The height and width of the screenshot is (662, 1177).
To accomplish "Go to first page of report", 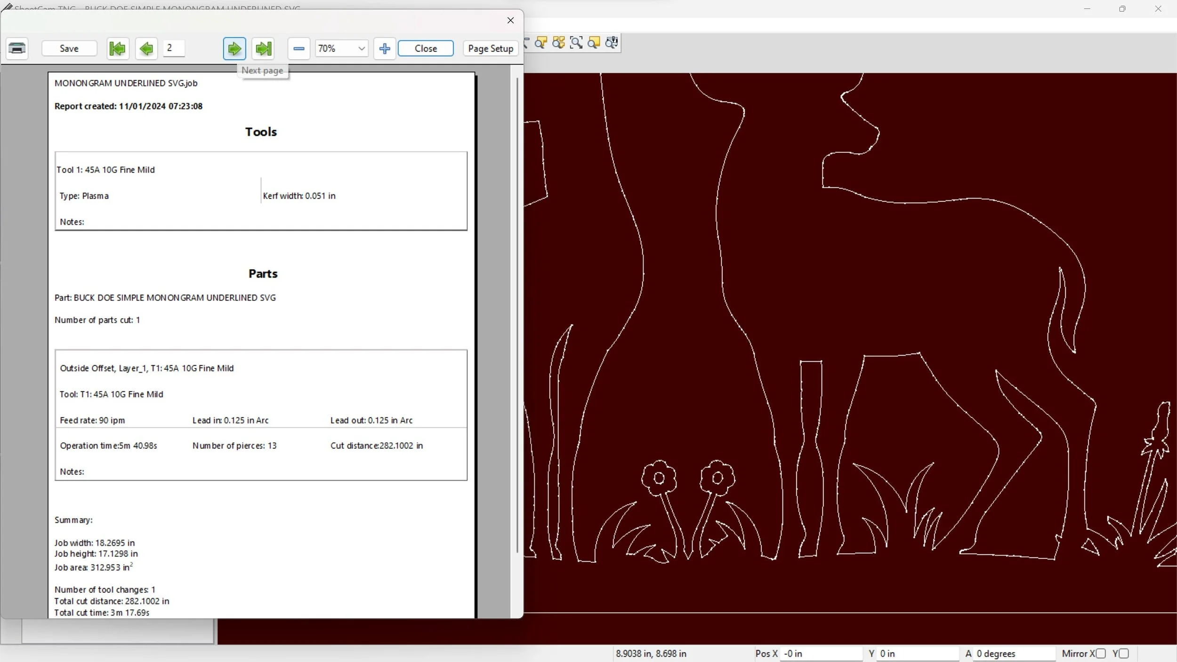I will tap(117, 48).
